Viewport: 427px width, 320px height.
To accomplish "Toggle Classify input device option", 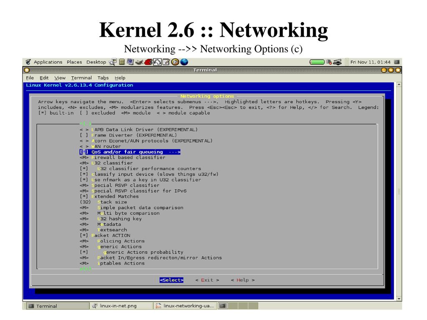I will (x=149, y=174).
